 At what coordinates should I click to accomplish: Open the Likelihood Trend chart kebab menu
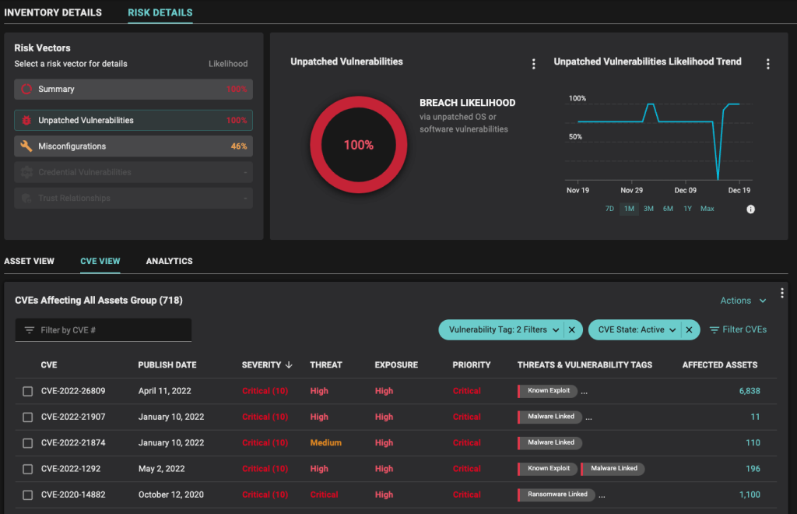[x=769, y=63]
